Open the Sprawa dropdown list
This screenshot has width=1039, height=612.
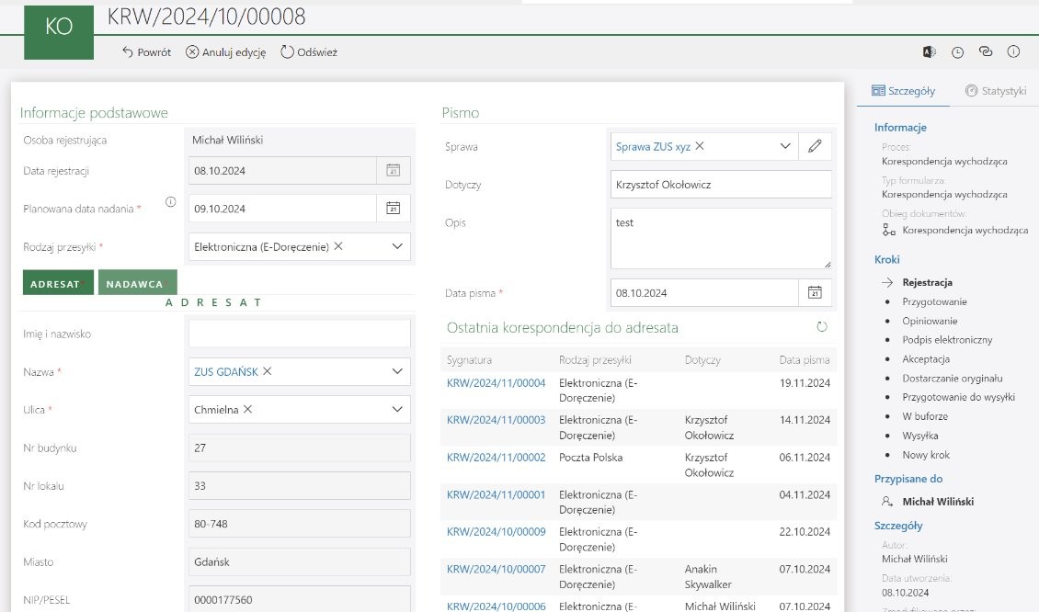[x=785, y=146]
